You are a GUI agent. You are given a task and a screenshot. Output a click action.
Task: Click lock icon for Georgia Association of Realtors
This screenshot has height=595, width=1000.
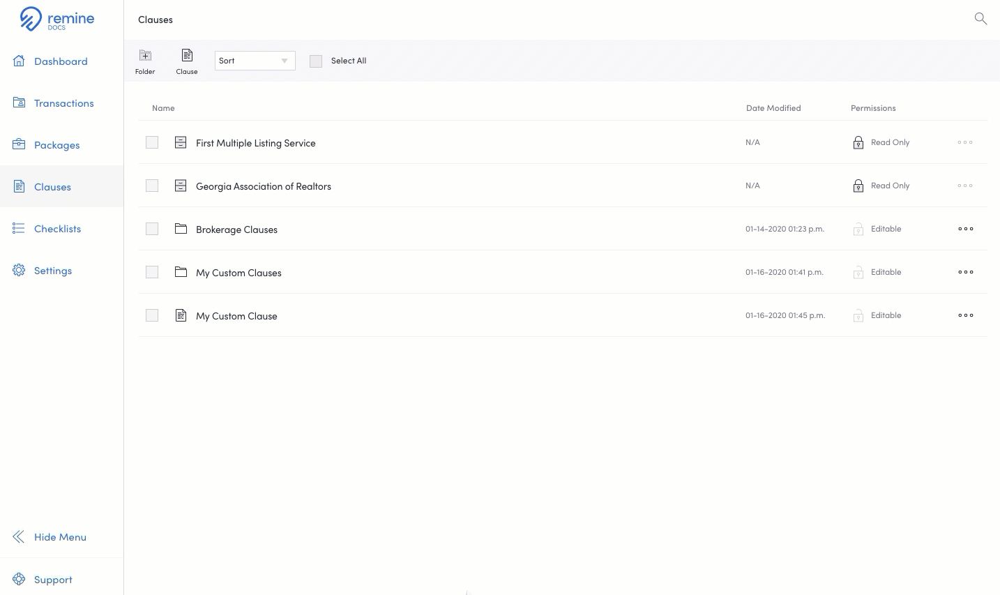(858, 186)
